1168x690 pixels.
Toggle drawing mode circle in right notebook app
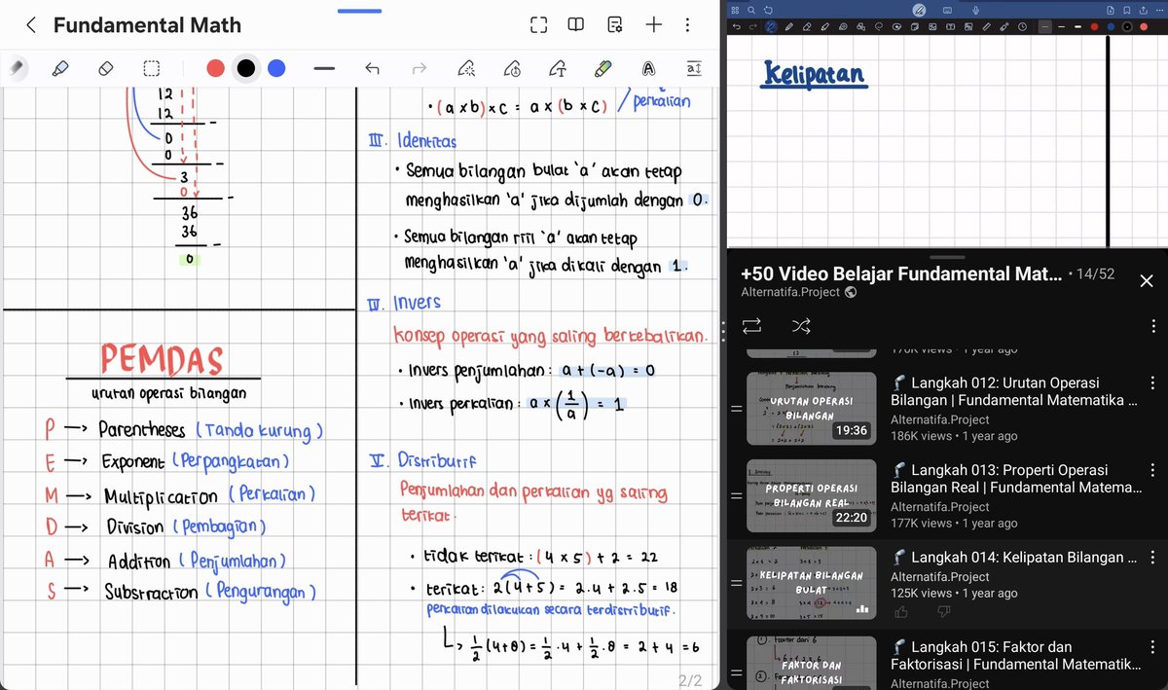tap(919, 10)
